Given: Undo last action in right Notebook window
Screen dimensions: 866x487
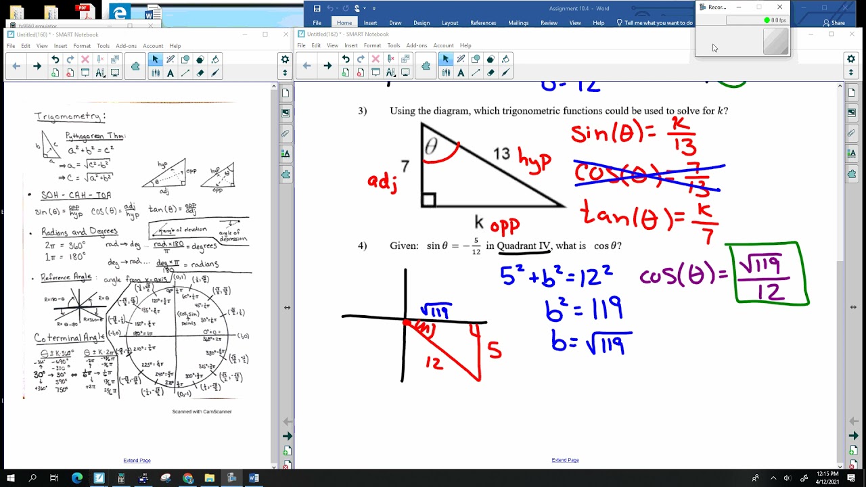Looking at the screenshot, I should pyautogui.click(x=346, y=59).
